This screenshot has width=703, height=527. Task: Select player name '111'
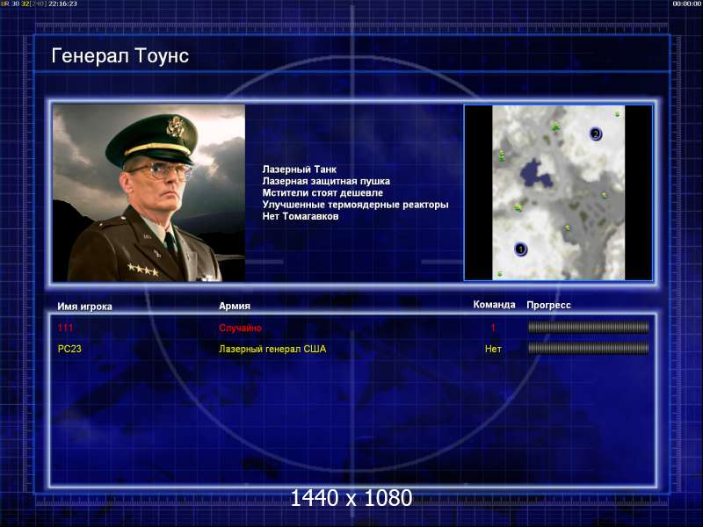tap(65, 328)
